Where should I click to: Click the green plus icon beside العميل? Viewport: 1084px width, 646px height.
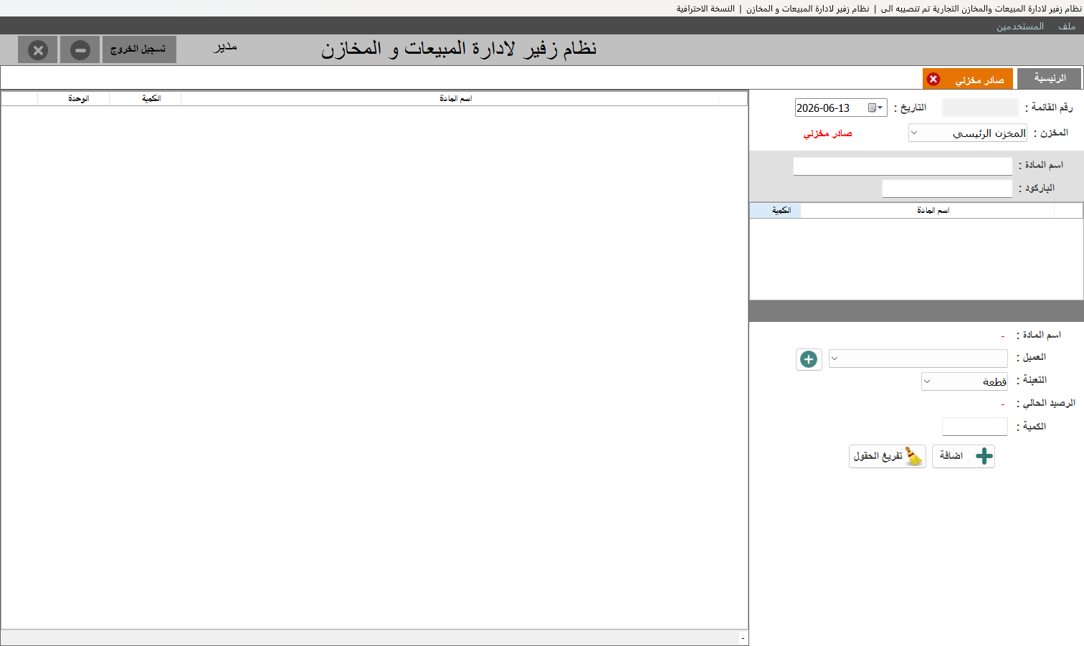[809, 359]
